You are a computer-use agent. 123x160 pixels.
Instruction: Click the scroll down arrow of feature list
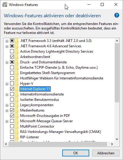click(x=117, y=139)
